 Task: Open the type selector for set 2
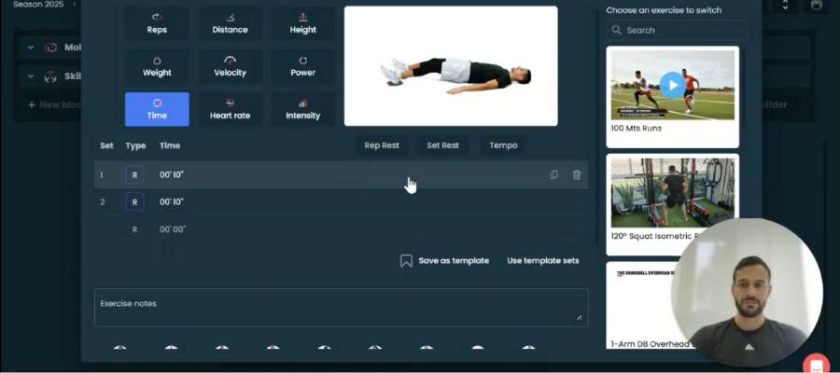tap(134, 201)
